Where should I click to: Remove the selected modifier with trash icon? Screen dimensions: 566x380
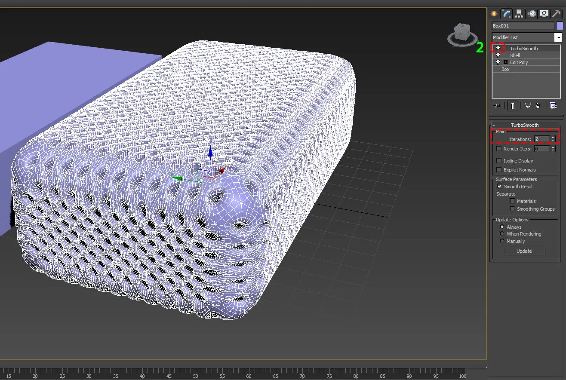(x=538, y=105)
